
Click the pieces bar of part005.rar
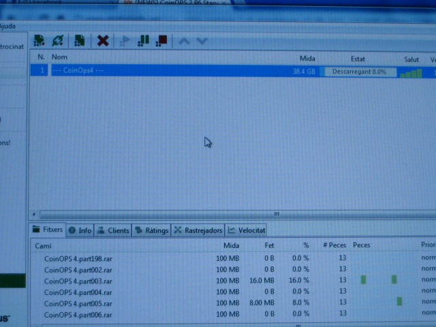384,302
